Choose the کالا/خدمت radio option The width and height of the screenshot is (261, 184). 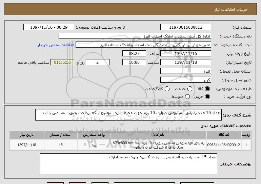point(167,89)
